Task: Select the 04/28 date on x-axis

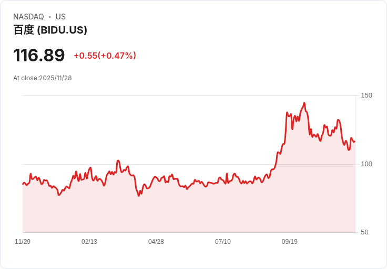Action: 156,242
